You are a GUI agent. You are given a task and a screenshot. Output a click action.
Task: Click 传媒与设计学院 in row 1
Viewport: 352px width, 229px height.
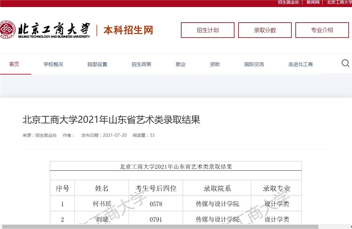pos(217,204)
